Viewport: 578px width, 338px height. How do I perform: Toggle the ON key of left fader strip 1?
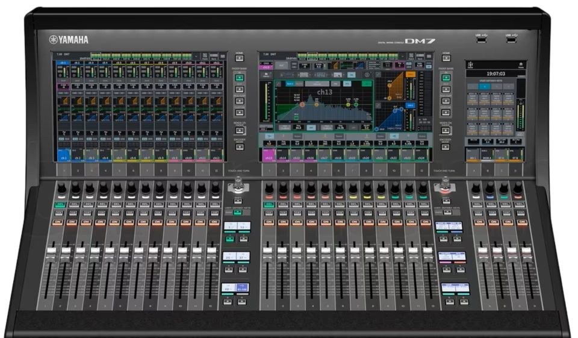click(x=58, y=222)
